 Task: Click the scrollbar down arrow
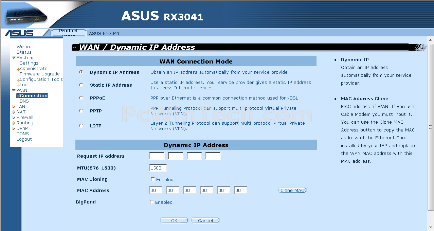(x=431, y=227)
